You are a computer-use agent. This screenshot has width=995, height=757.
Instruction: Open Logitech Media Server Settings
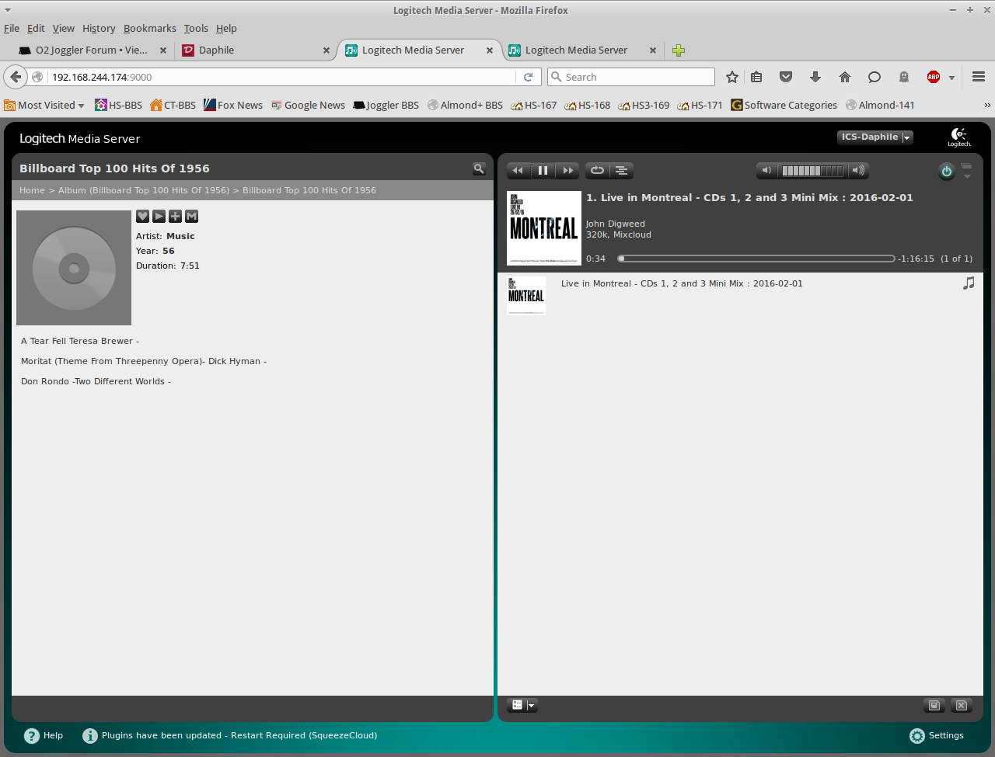[937, 735]
